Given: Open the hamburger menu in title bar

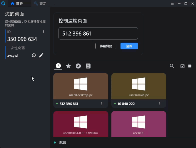Looking at the screenshot, I should point(172,3).
